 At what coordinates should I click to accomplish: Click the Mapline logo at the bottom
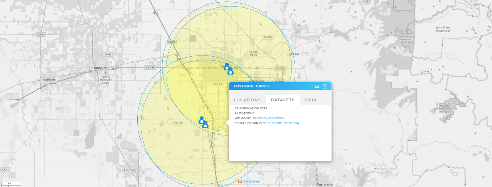[x=249, y=181]
